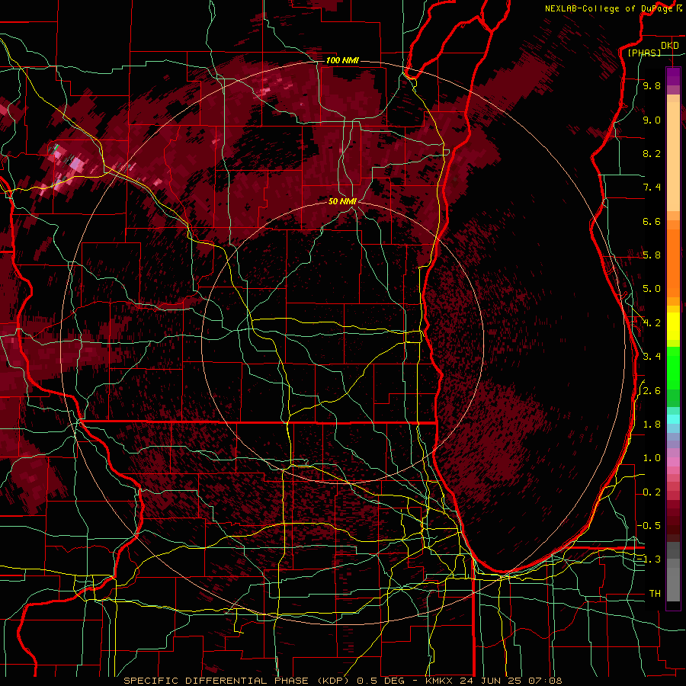
Task: Click the 7.4 legend value
Action: click(652, 188)
